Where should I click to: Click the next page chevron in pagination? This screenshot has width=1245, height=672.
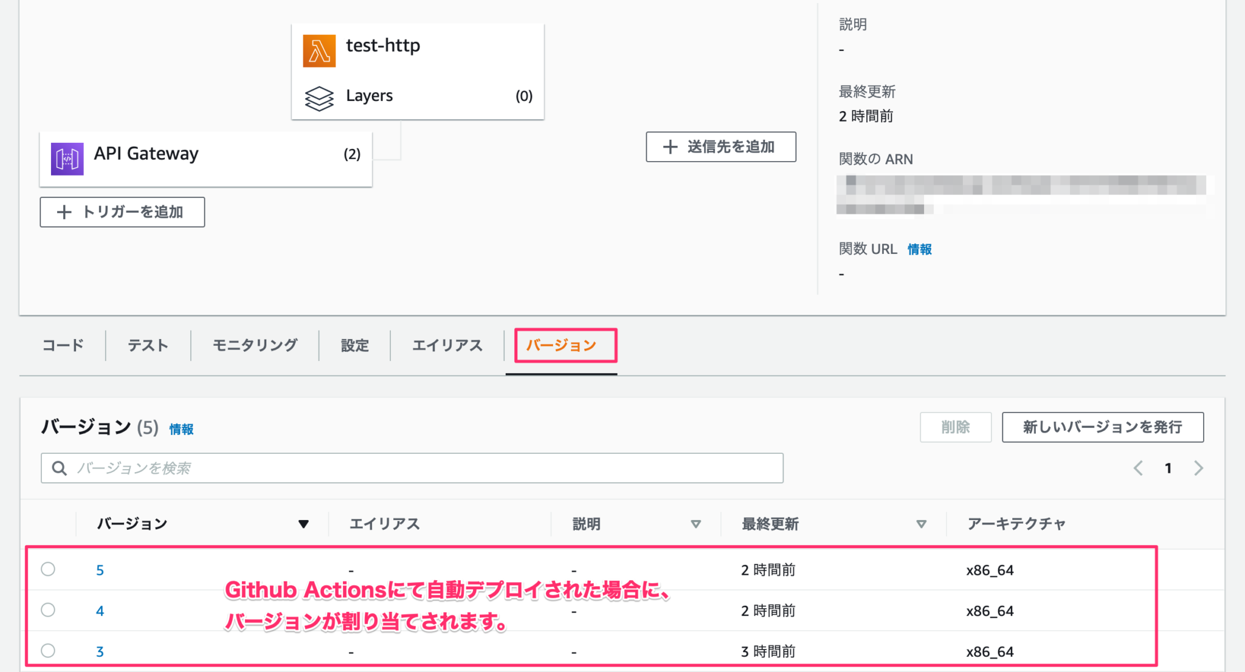point(1199,468)
